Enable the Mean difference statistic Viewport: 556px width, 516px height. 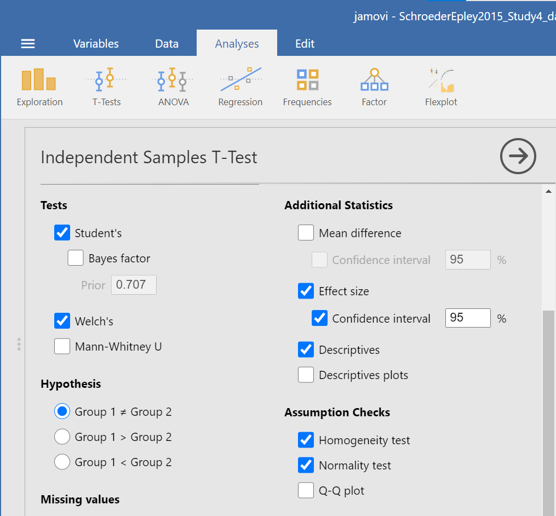click(x=306, y=233)
